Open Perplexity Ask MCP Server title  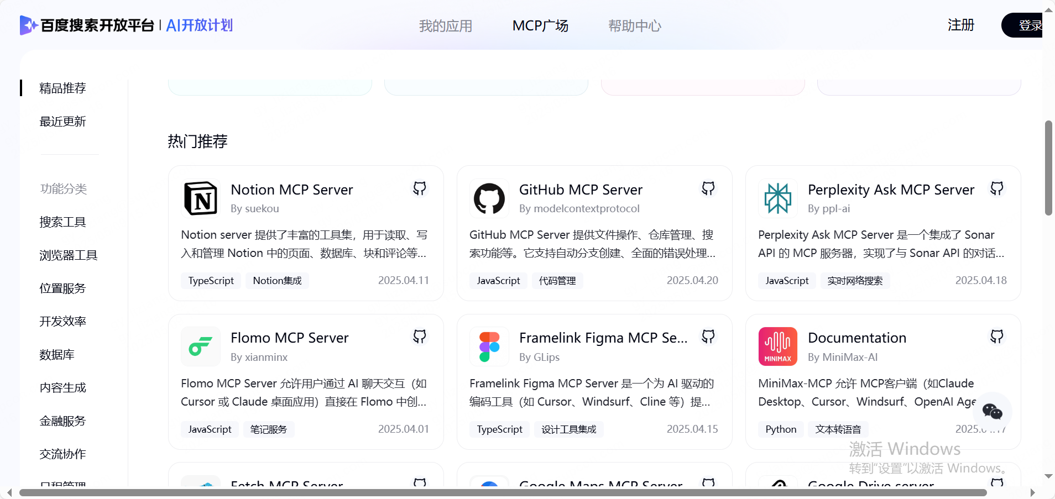891,190
